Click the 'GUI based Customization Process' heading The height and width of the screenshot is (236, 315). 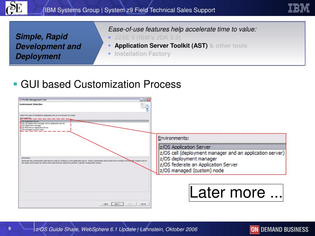101,84
